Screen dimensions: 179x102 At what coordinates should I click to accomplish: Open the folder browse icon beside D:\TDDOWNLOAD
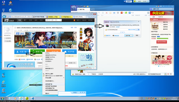(139, 30)
